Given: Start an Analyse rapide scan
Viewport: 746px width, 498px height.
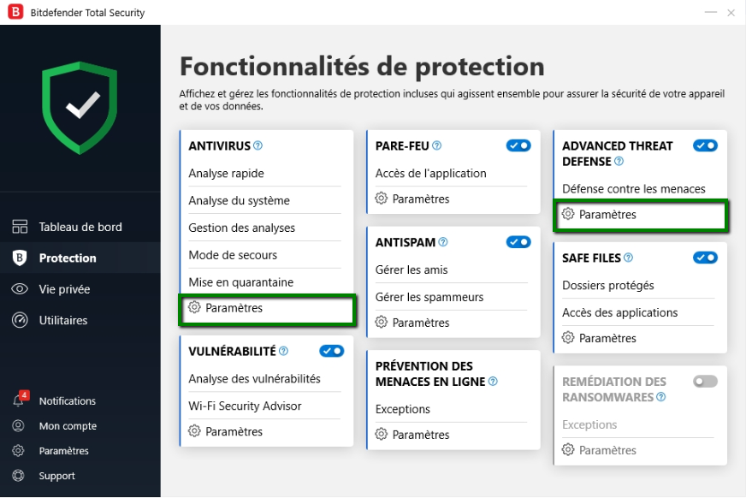Looking at the screenshot, I should pos(226,173).
